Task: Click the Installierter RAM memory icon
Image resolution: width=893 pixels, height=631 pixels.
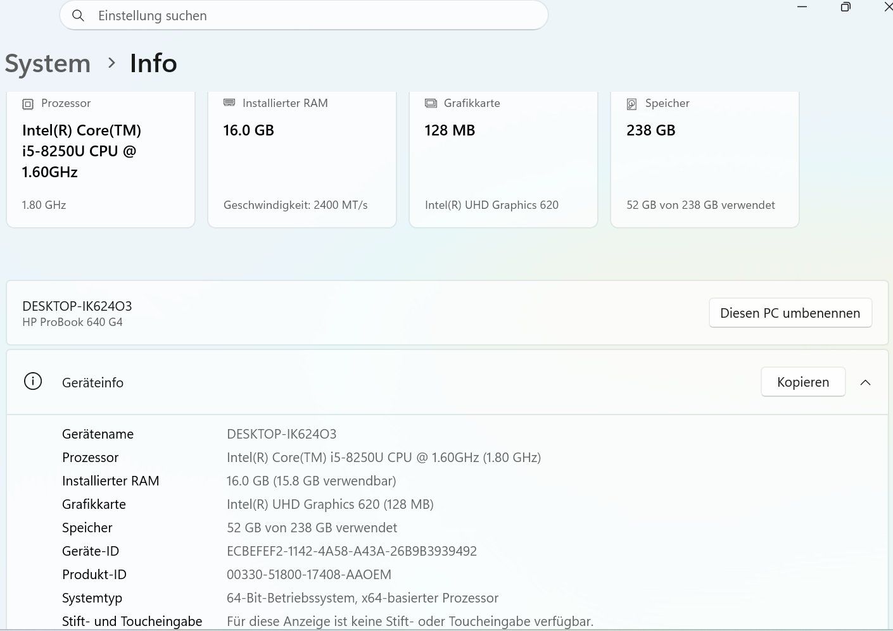Action: click(229, 103)
